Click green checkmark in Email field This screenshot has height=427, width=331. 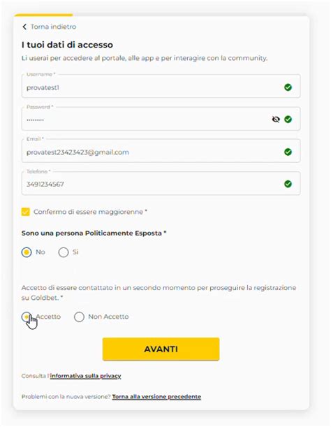[x=288, y=152]
